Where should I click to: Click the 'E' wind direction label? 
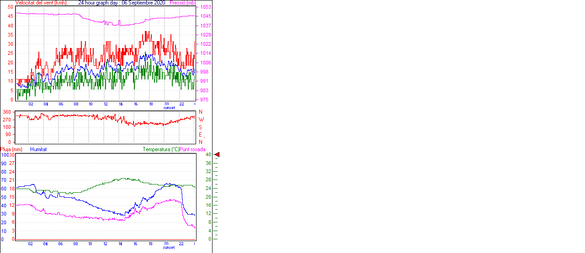point(200,135)
